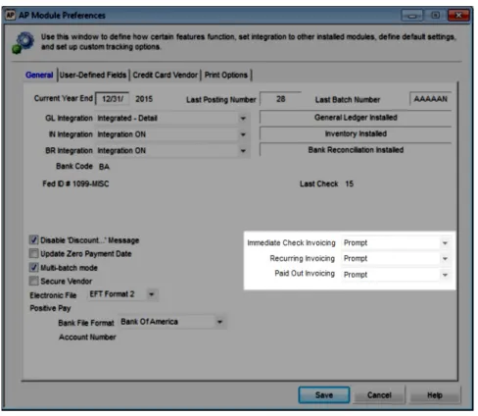Minimize the AP Module Preferences window
This screenshot has width=478, height=416.
412,16
